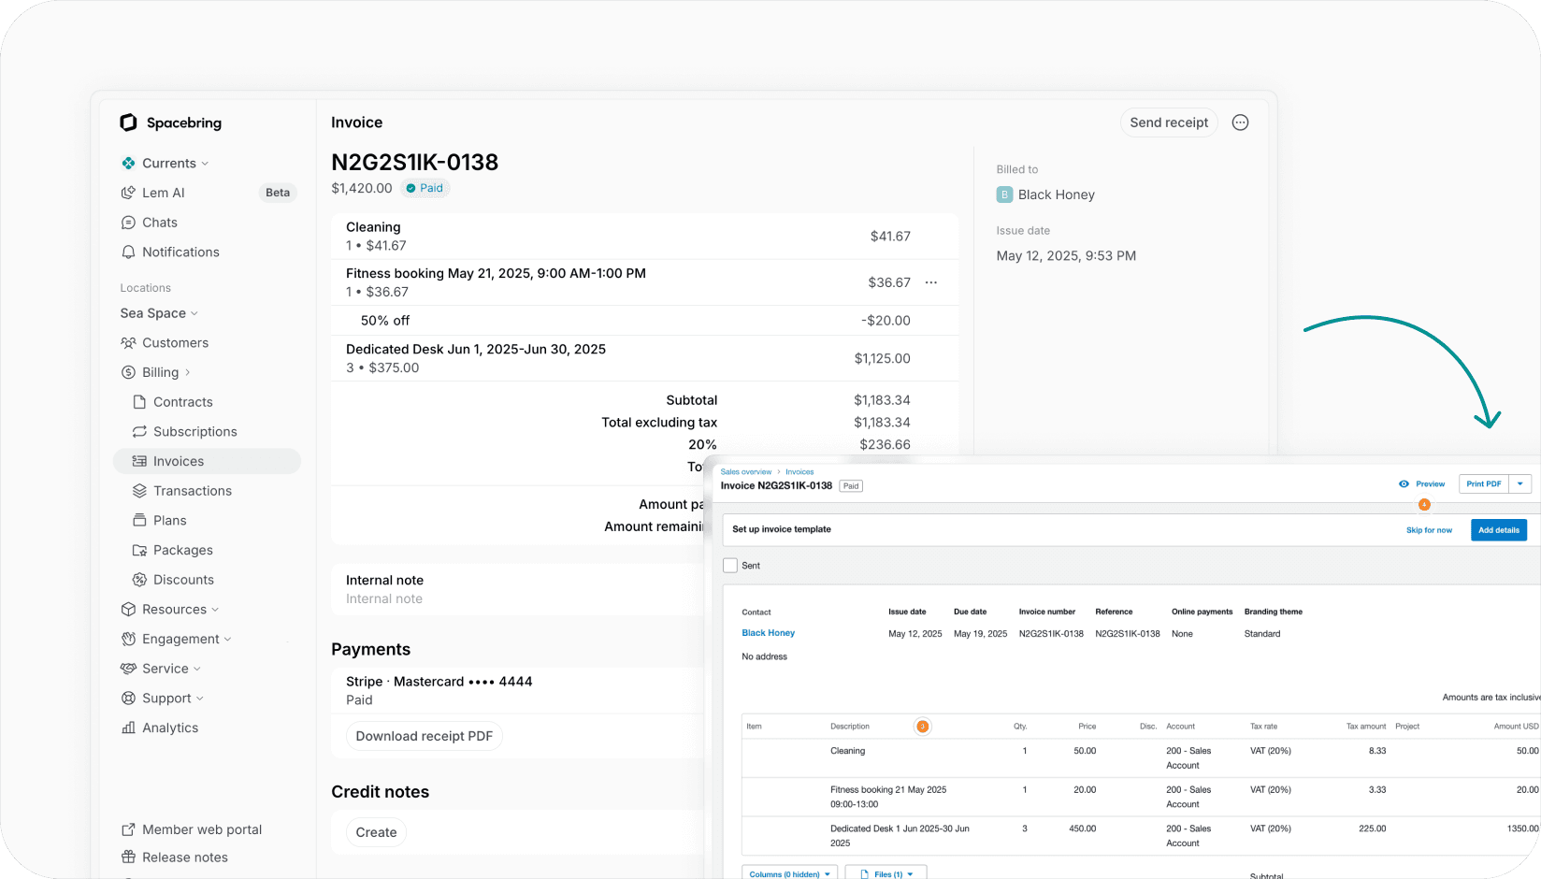Click Send receipt button
Viewport: 1541px width, 879px height.
[1169, 122]
